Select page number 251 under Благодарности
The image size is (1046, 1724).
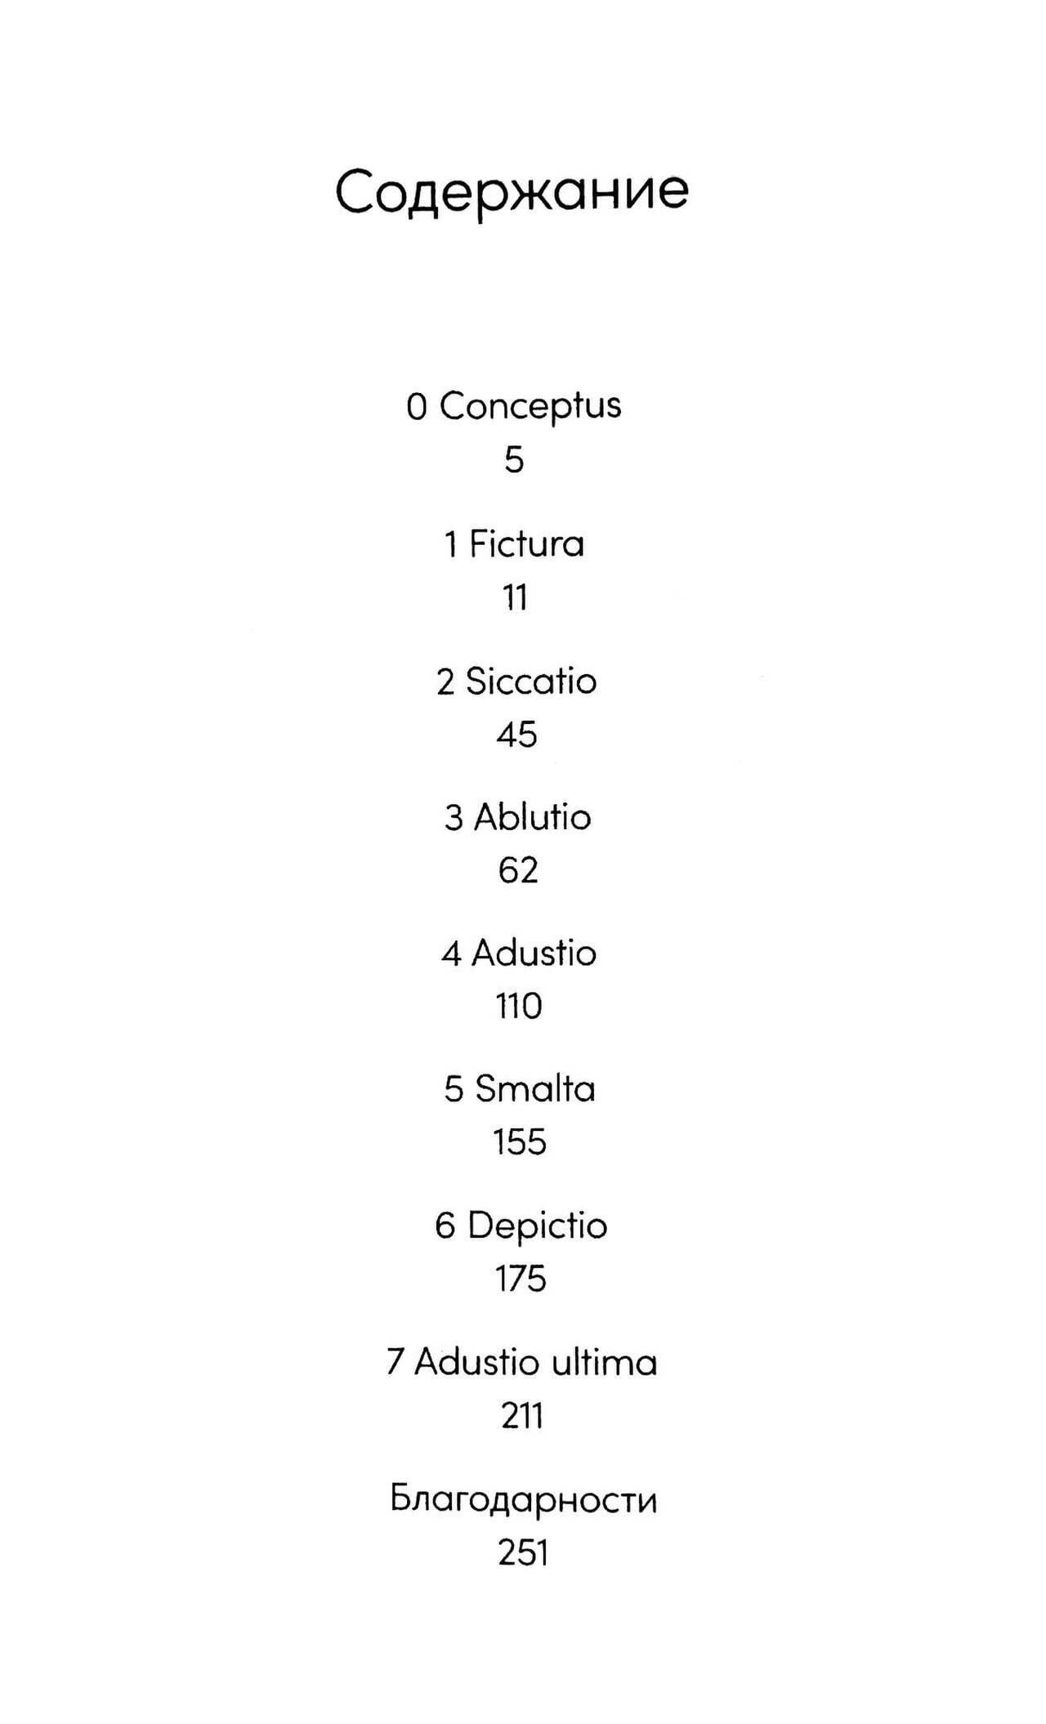523,1552
